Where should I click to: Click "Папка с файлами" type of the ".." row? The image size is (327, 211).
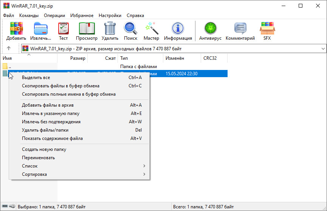tap(138, 67)
